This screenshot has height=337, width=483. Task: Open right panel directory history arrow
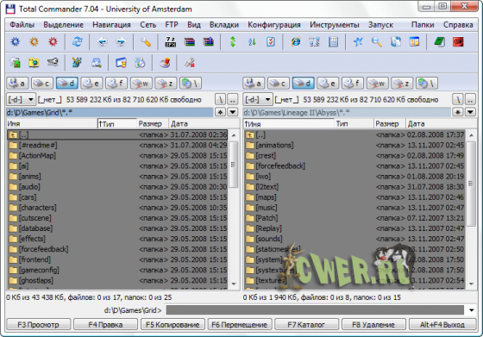tap(470, 112)
